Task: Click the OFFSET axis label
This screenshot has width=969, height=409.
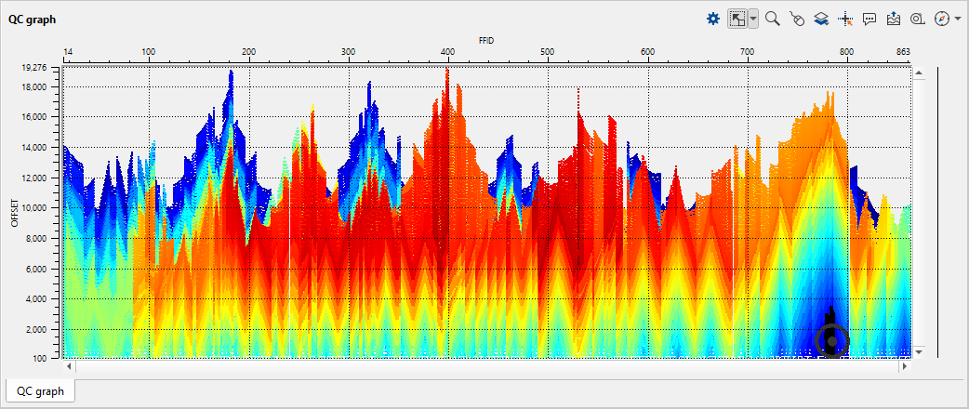Action: click(x=14, y=211)
